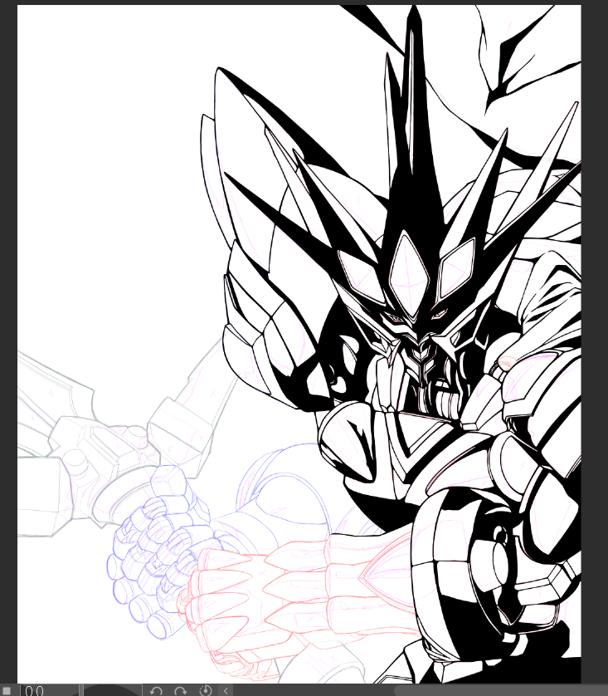608x696 pixels.
Task: Rotate the canvas view clockwise
Action: coord(180,691)
